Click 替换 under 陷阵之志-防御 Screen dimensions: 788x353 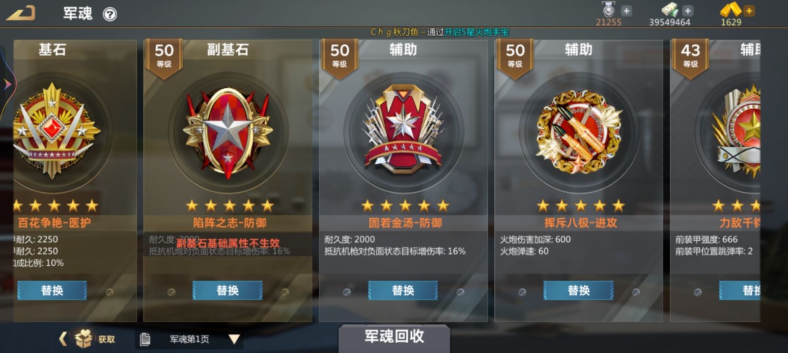(x=227, y=290)
